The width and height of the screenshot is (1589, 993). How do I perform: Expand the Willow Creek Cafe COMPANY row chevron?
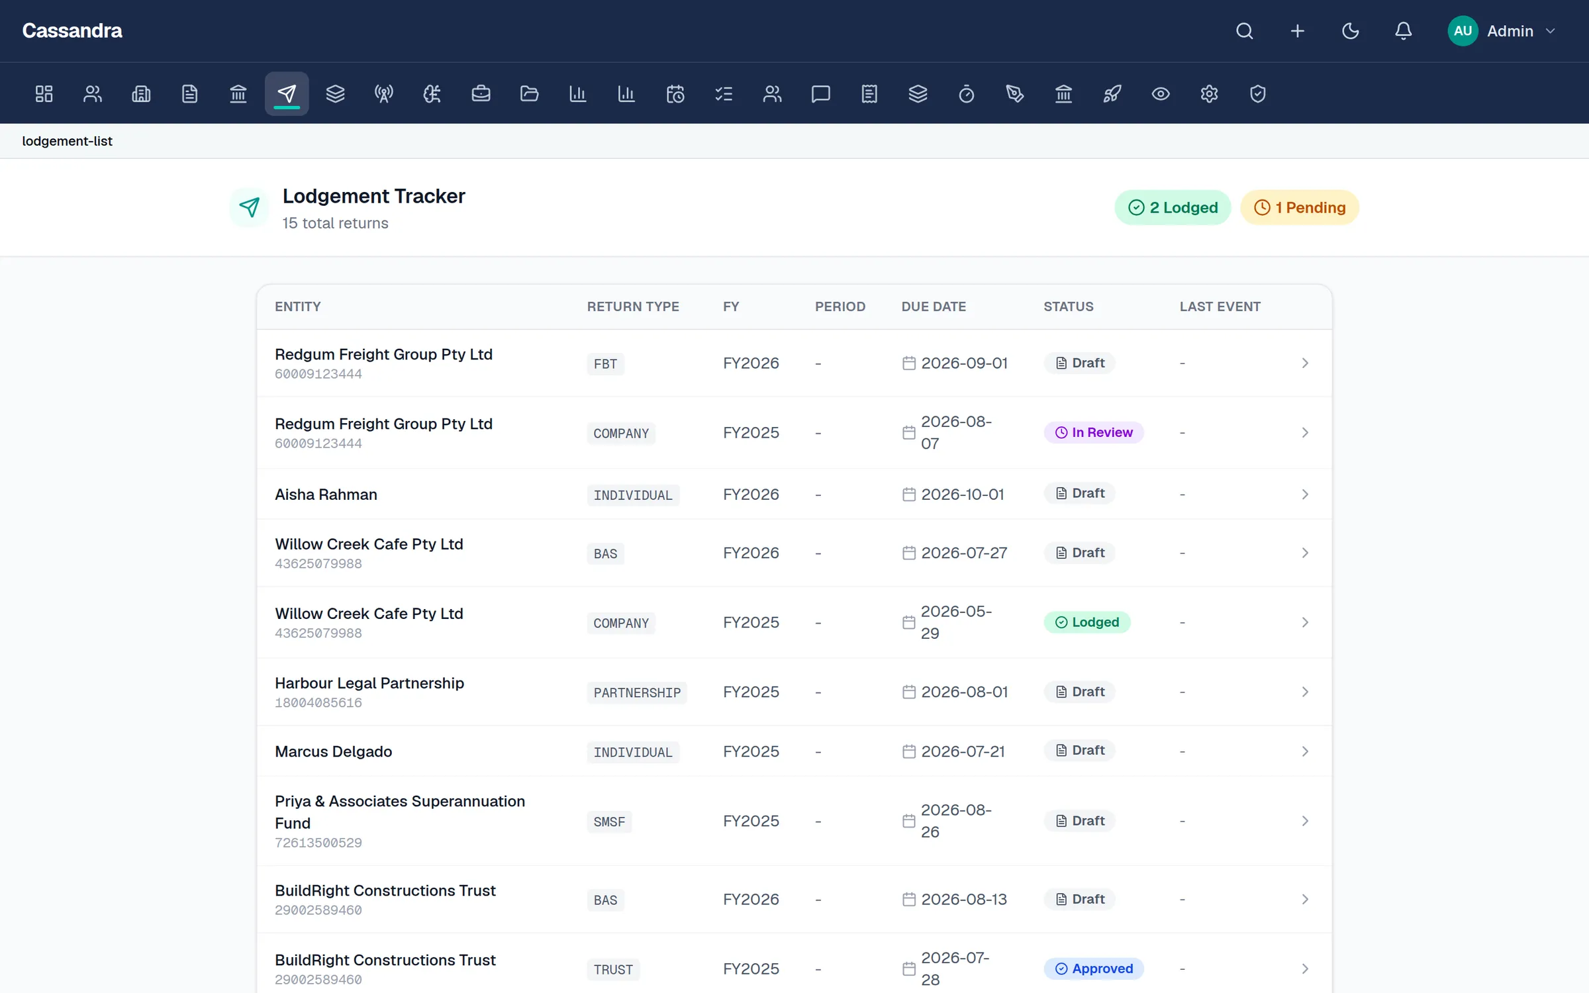[1305, 622]
